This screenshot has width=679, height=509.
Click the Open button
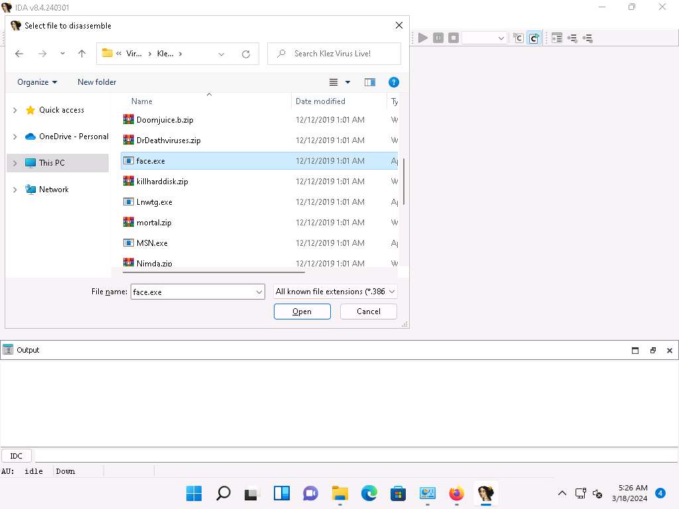[x=302, y=311]
